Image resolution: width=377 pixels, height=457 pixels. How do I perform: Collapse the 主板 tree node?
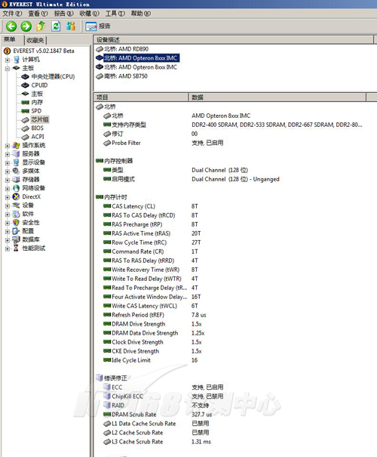click(x=8, y=69)
